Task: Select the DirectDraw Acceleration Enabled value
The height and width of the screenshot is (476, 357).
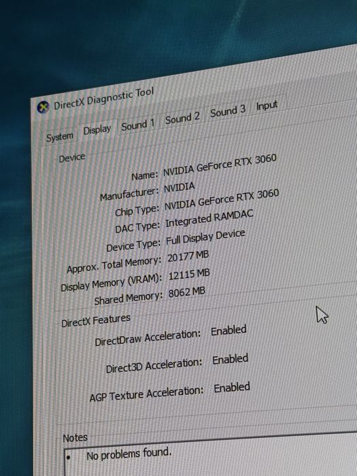Action: (x=228, y=330)
